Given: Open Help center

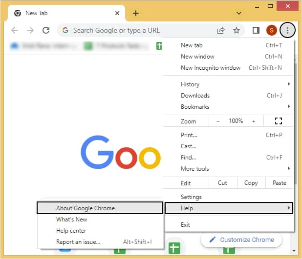Looking at the screenshot, I should [100, 231].
